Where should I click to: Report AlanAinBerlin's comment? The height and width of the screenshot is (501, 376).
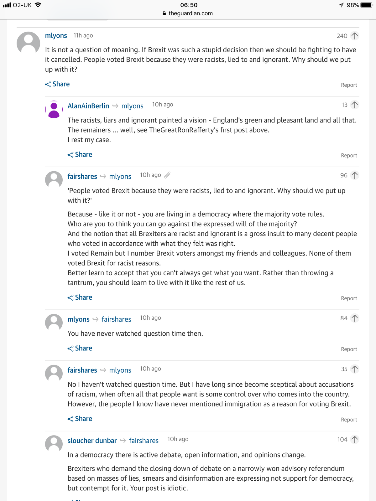click(x=349, y=155)
